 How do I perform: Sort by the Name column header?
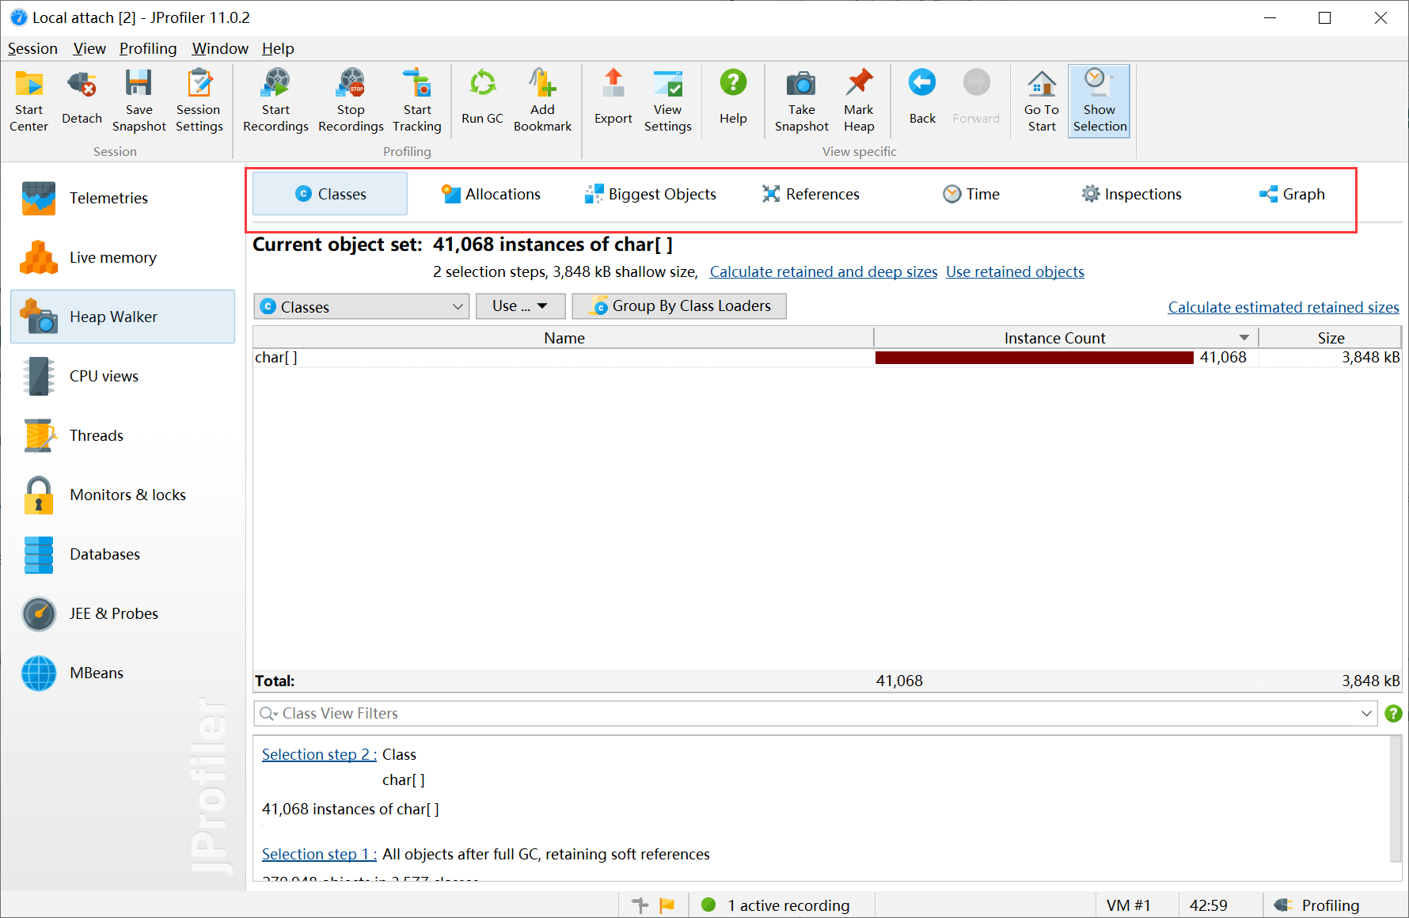564,338
